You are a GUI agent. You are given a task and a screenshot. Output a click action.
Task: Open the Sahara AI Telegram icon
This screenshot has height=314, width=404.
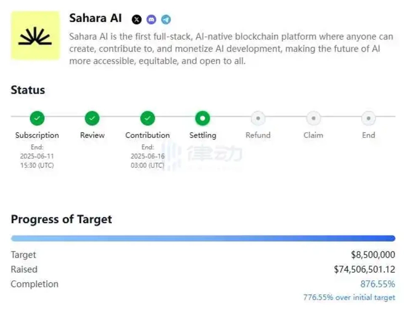(x=166, y=20)
